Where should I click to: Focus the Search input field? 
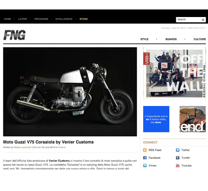(x=189, y=19)
